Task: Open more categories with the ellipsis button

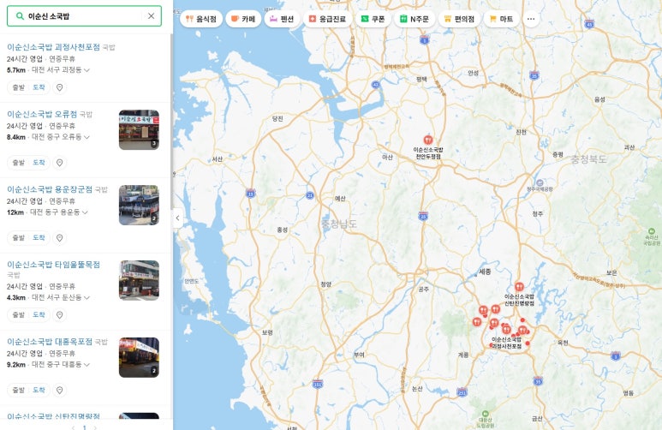Action: pyautogui.click(x=531, y=19)
